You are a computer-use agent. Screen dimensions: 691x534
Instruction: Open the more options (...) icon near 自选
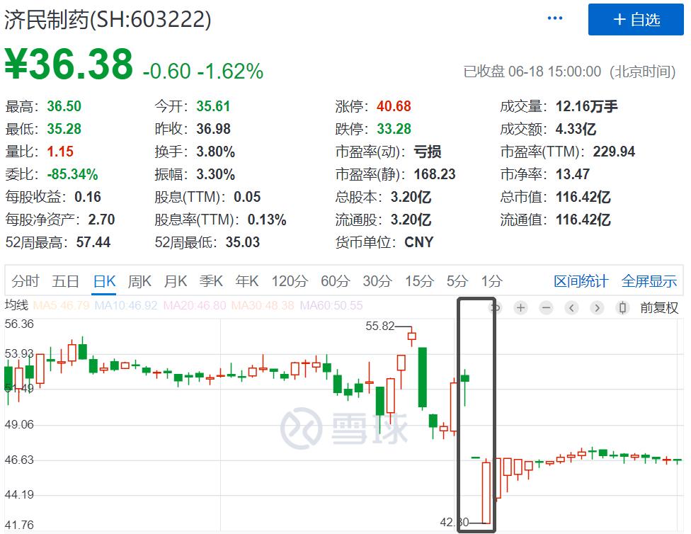click(554, 18)
